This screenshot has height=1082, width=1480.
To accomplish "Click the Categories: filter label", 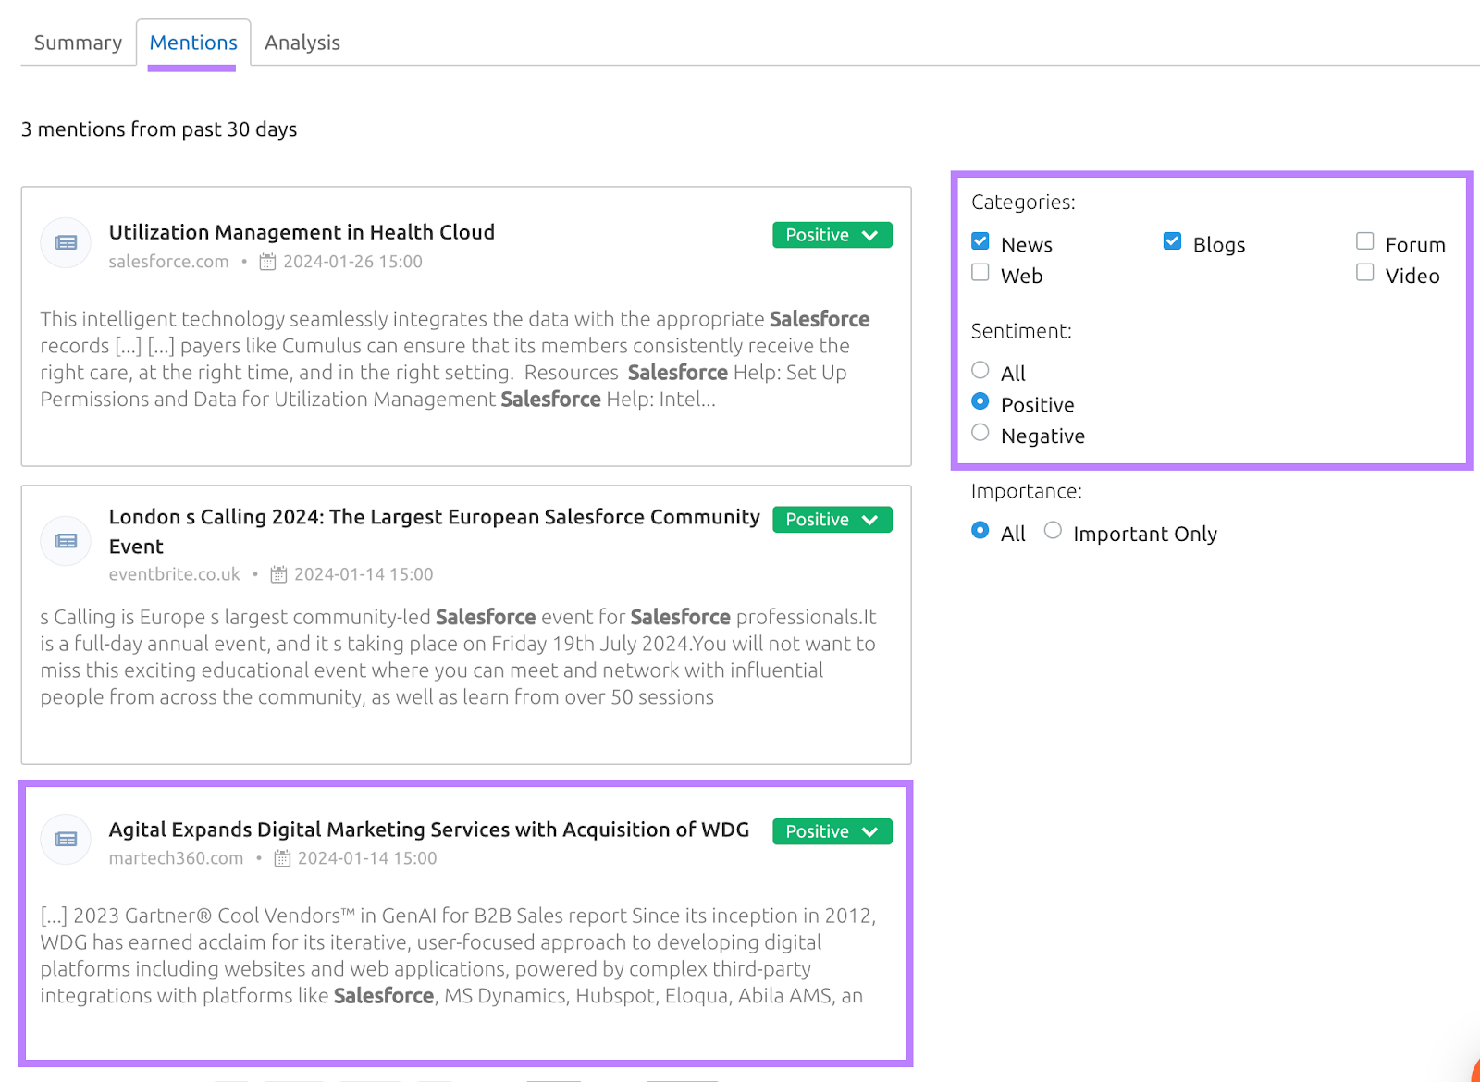I will point(1023,203).
